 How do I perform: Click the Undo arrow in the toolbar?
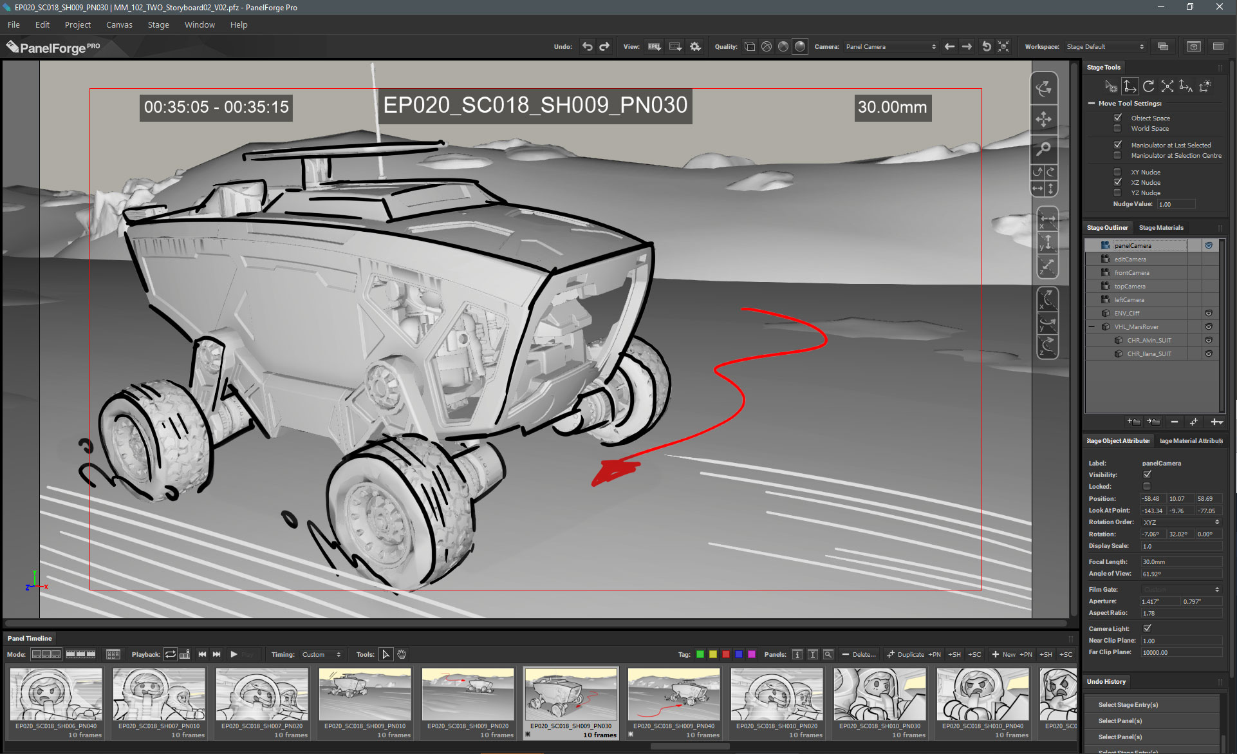587,46
